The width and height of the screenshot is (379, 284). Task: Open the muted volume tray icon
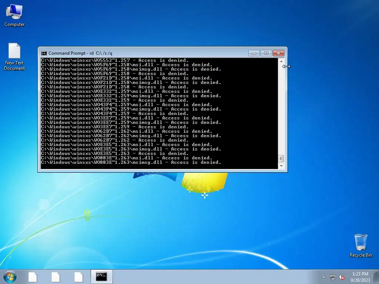click(x=342, y=277)
